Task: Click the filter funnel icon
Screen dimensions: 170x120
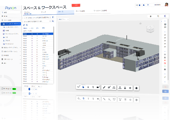Action: [x=53, y=17]
